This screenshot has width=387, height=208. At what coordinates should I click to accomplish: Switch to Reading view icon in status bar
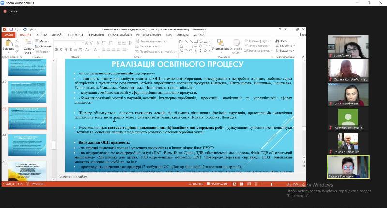pos(249,184)
